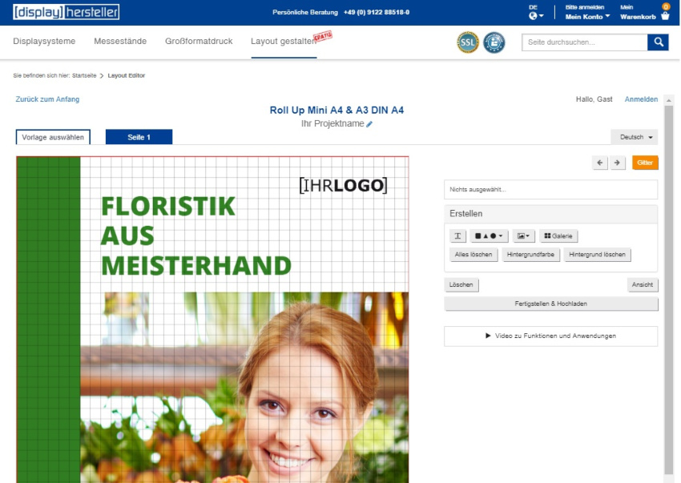Select the text insertion tool
The width and height of the screenshot is (681, 483).
pos(457,235)
